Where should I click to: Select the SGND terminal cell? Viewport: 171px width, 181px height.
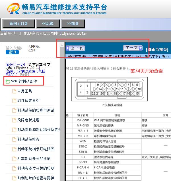83,162
